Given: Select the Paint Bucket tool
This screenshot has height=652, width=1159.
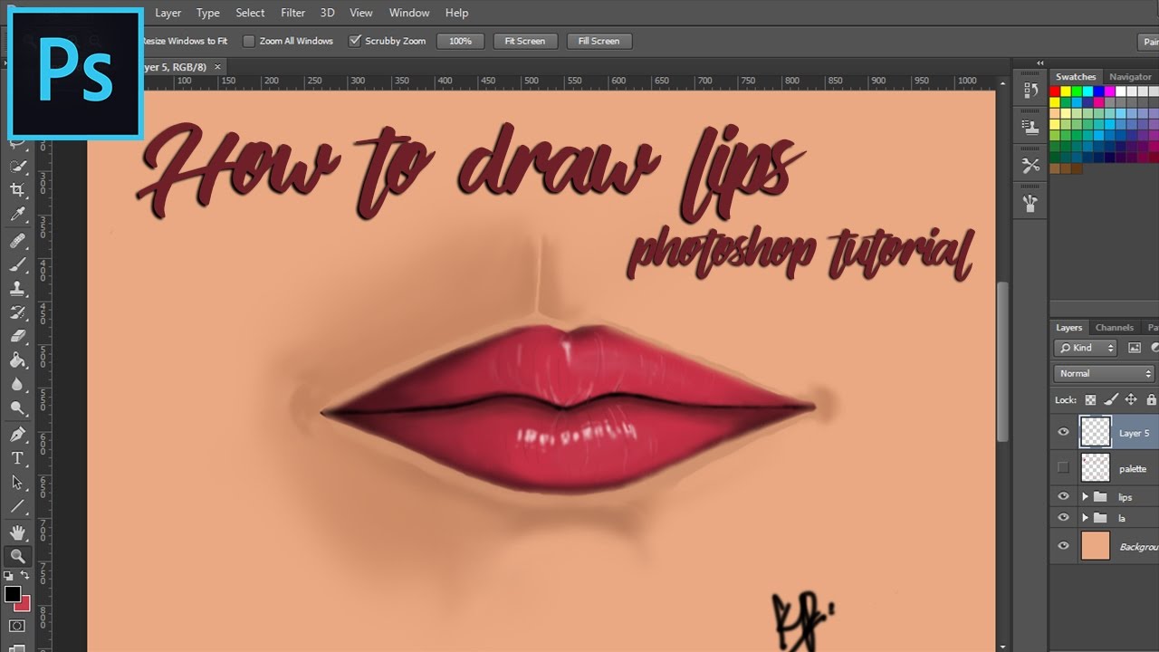Looking at the screenshot, I should pos(17,360).
